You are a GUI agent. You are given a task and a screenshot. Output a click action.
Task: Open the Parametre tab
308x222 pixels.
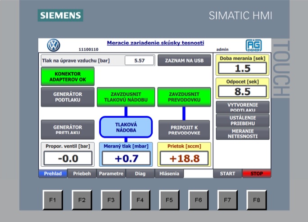111,173
